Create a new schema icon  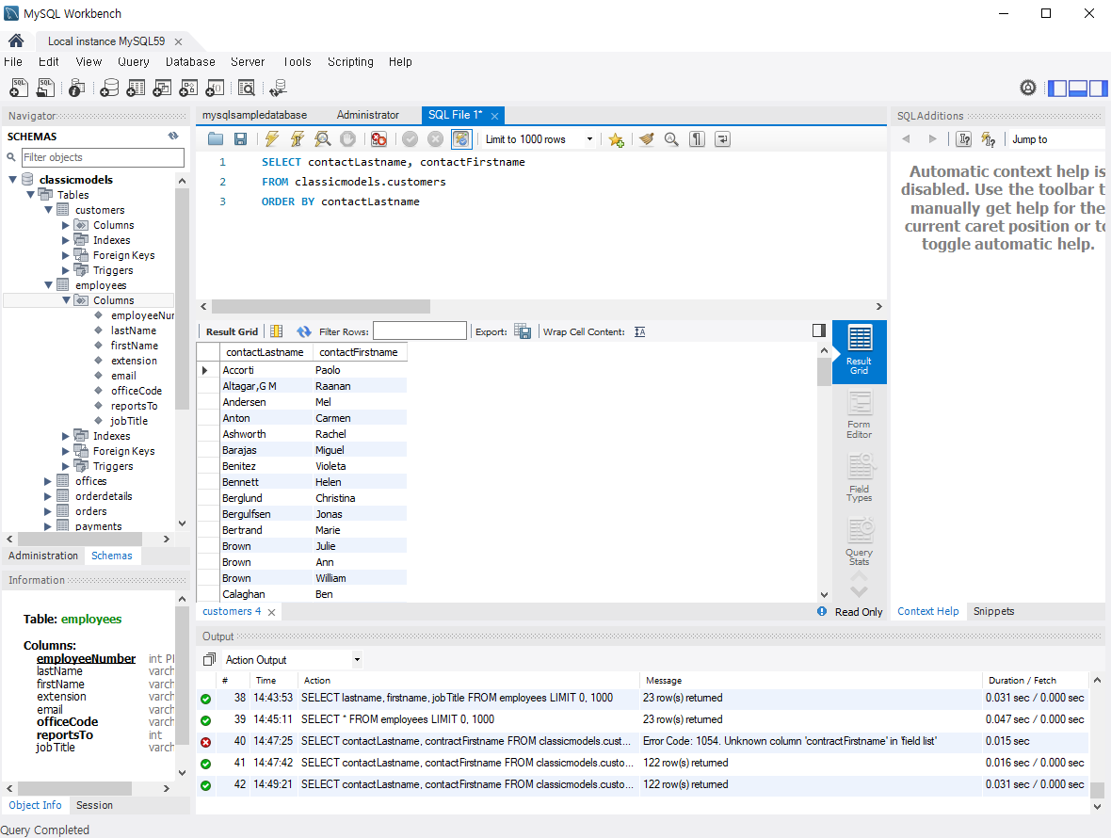pyautogui.click(x=109, y=88)
